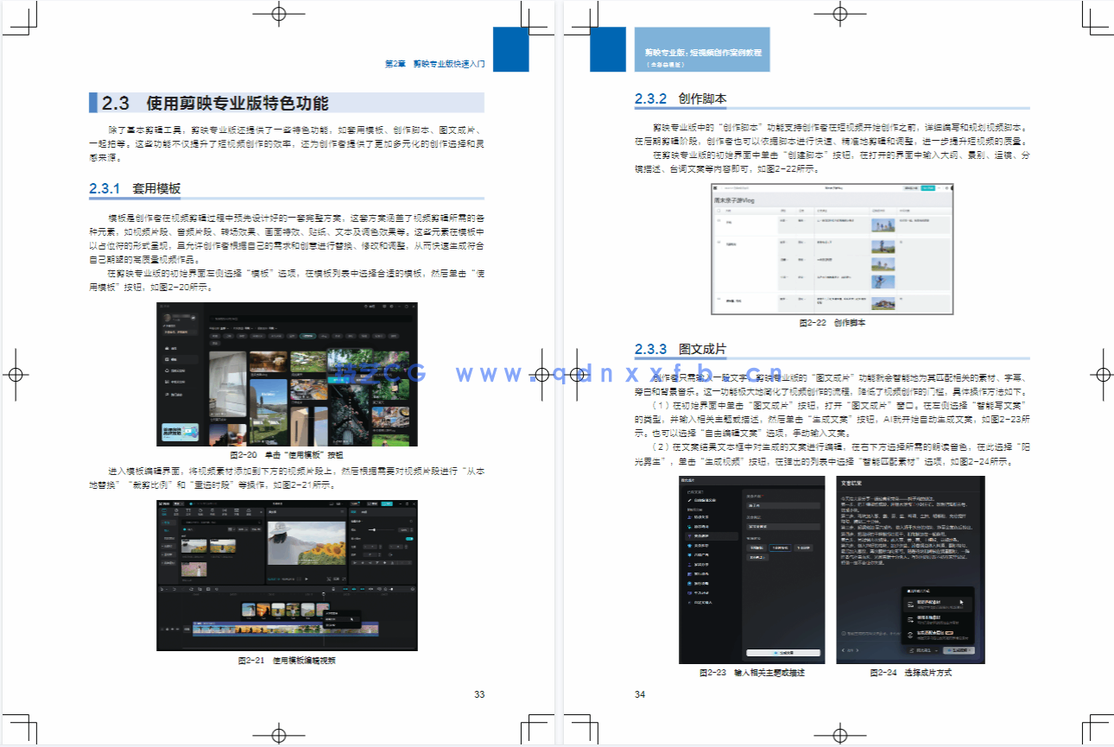1114x747 pixels.
Task: Enable the toggle switch in the properties panel
Action: (x=408, y=539)
